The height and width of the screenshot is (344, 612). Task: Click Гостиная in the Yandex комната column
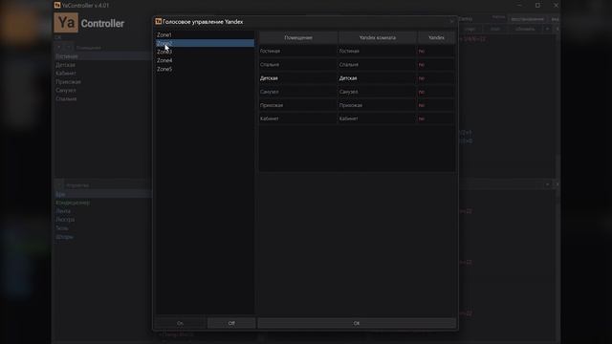tap(377, 51)
